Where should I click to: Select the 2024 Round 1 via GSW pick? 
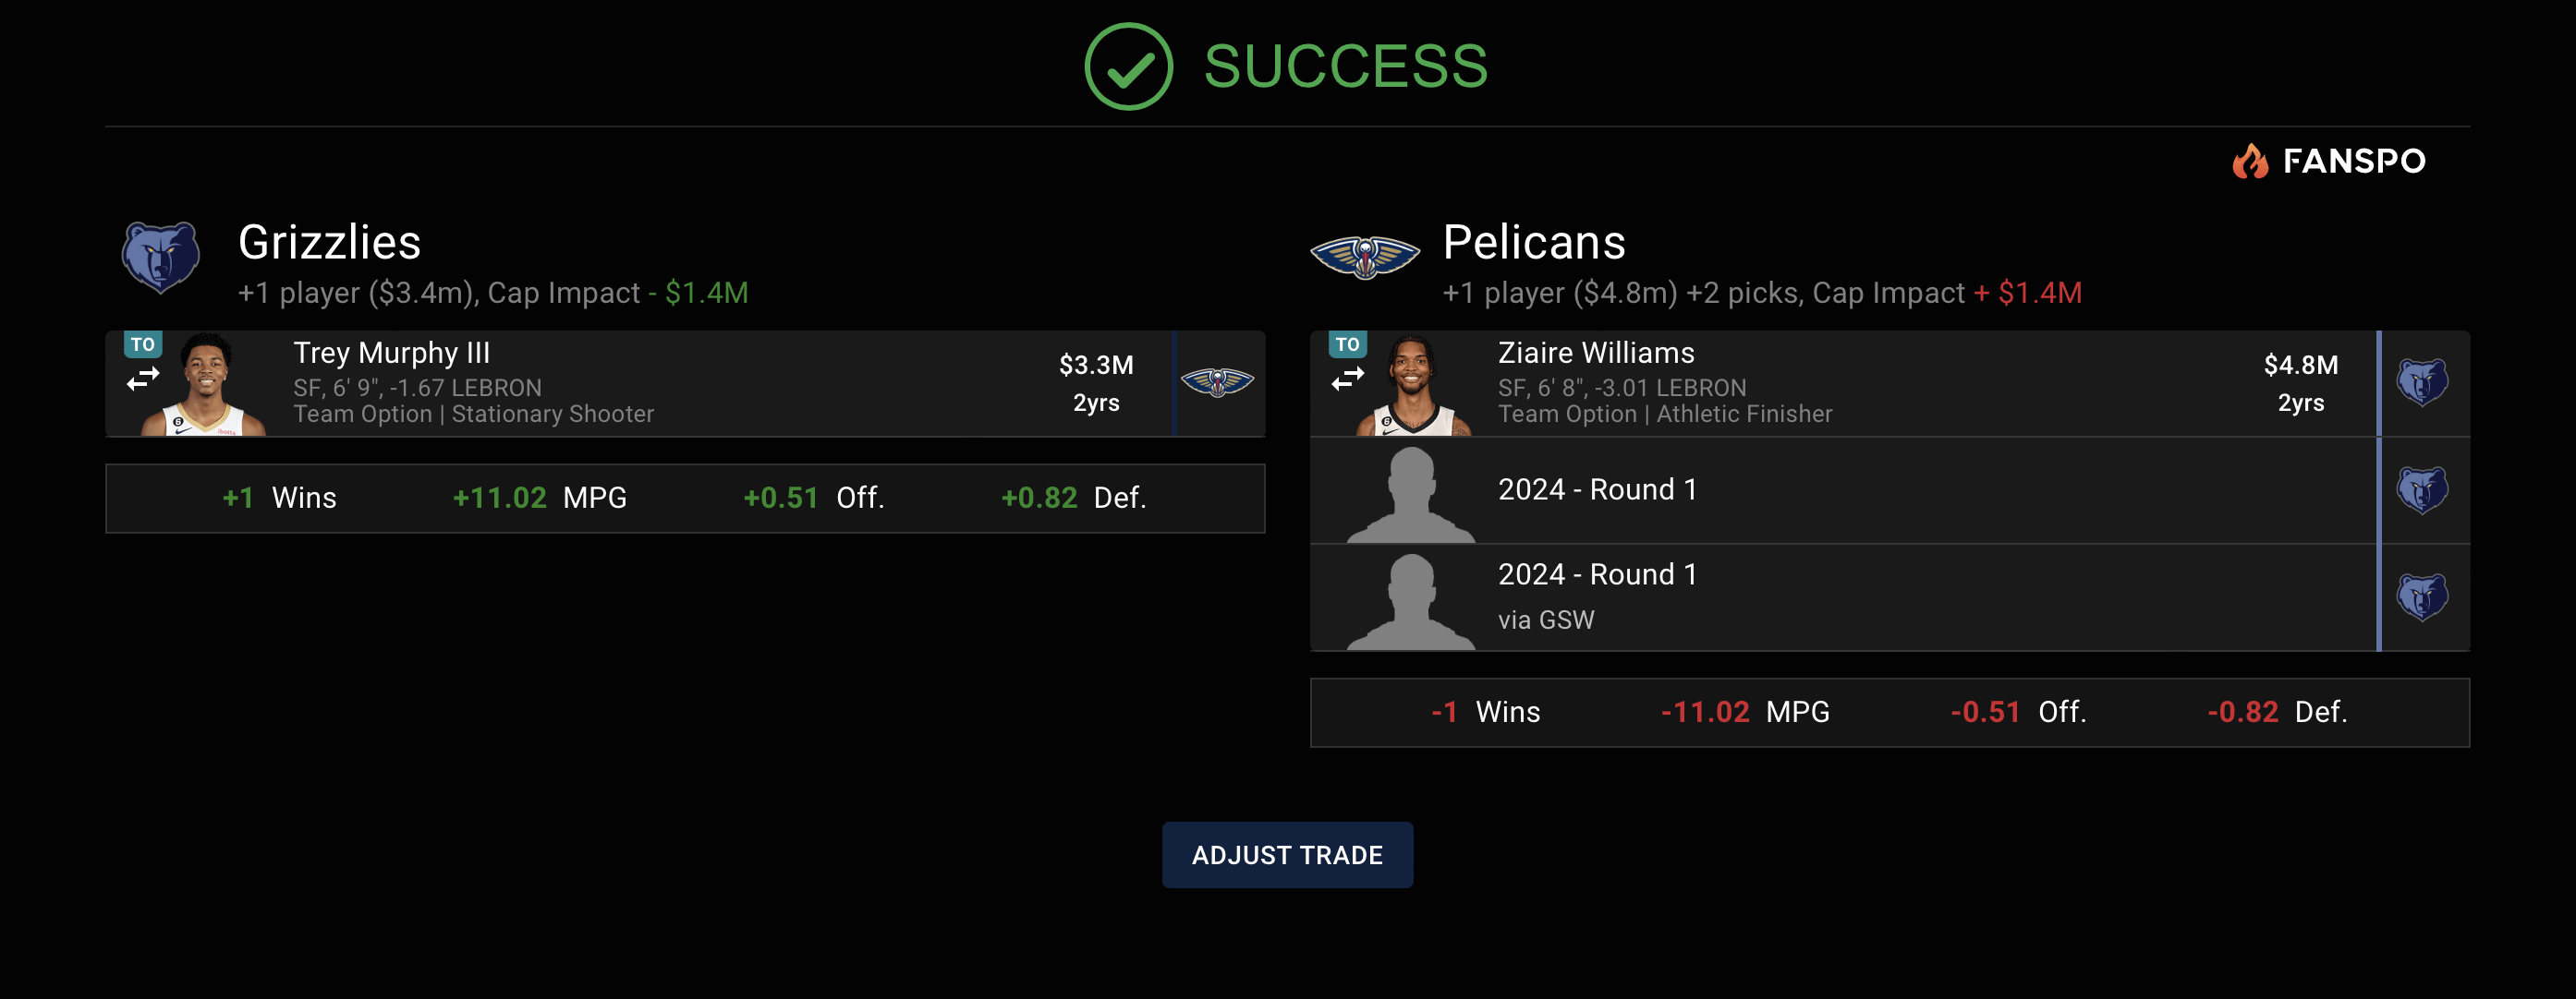tap(1597, 575)
